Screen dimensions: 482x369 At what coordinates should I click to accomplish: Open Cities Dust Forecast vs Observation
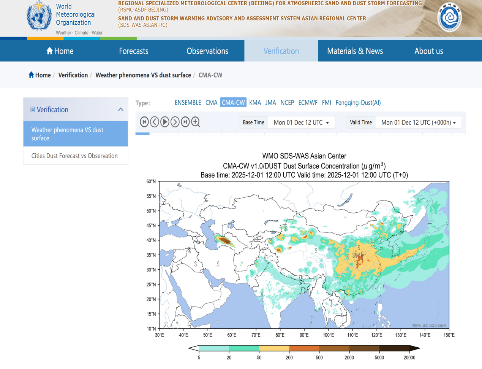point(74,156)
